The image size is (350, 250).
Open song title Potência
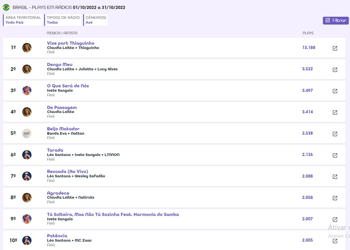click(x=57, y=236)
